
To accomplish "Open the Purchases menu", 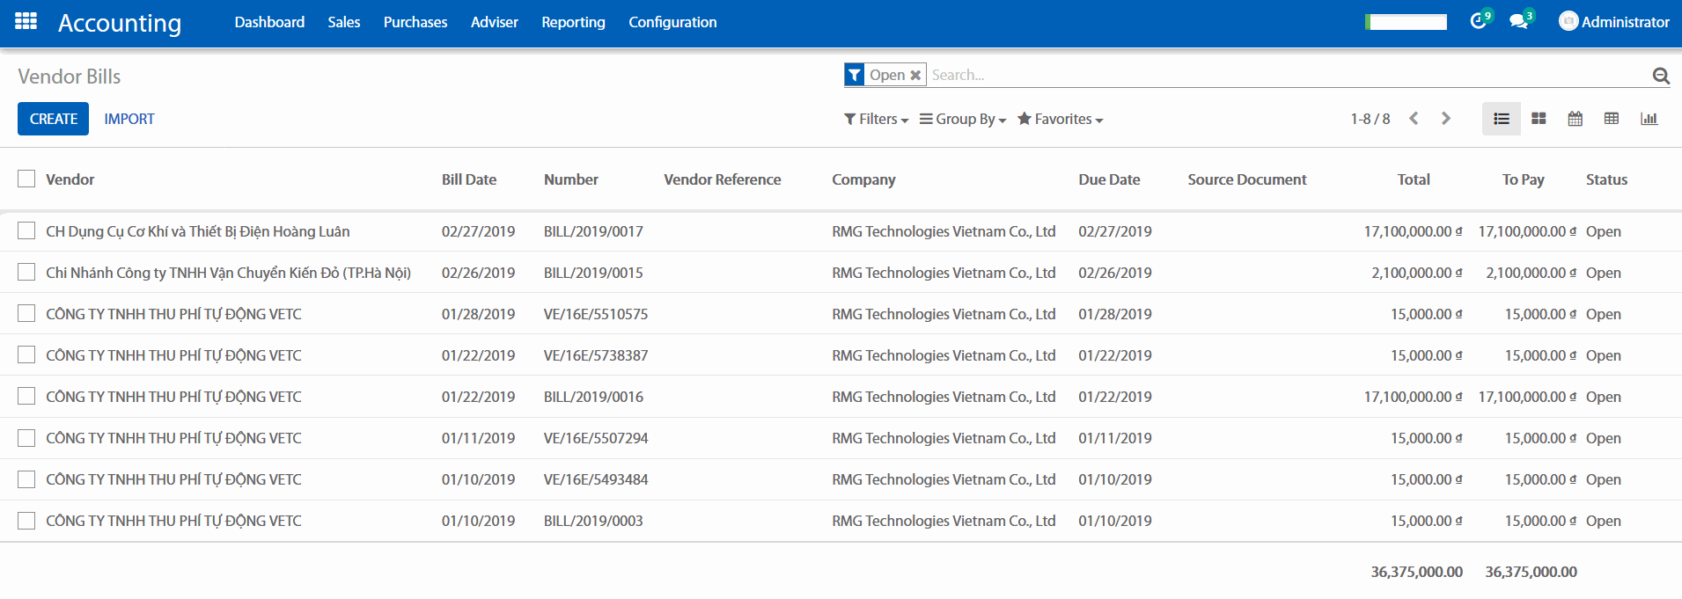I will click(415, 22).
